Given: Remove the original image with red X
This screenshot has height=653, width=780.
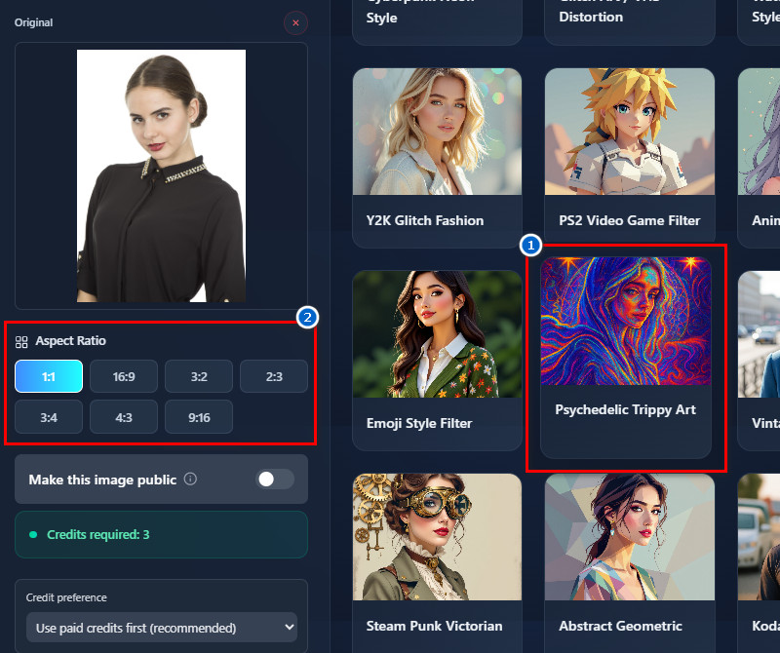Looking at the screenshot, I should click(x=295, y=22).
